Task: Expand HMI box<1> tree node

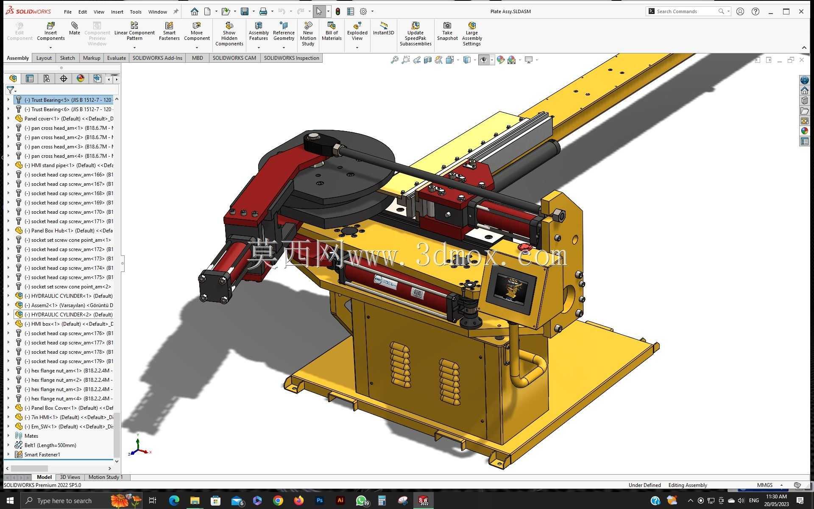Action: [8, 324]
